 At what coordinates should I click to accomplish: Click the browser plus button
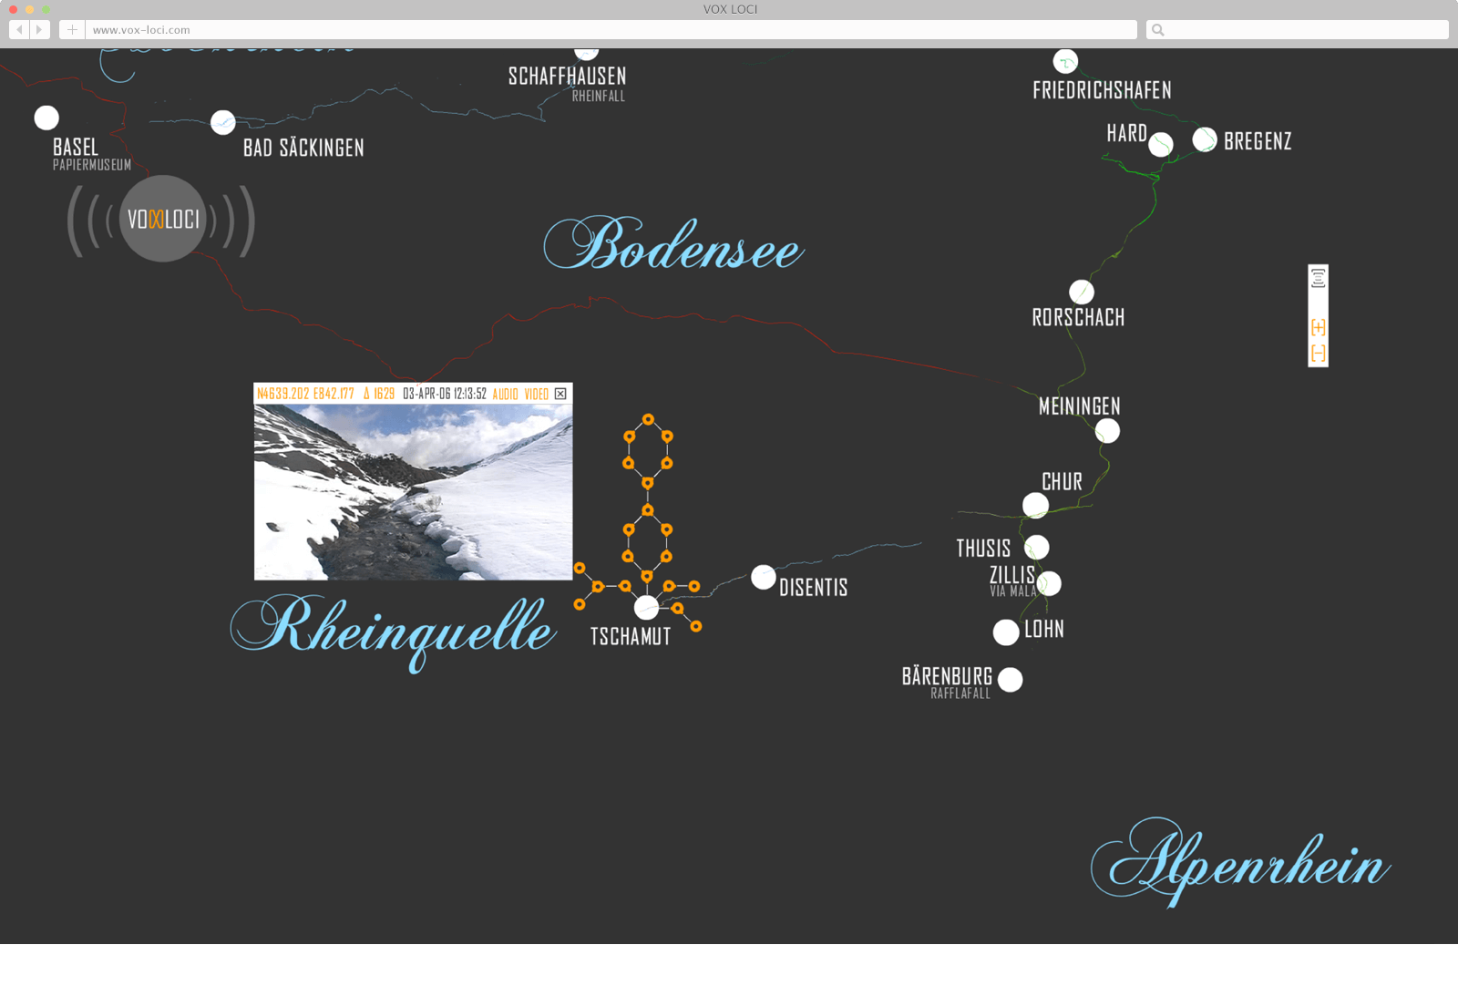coord(72,30)
